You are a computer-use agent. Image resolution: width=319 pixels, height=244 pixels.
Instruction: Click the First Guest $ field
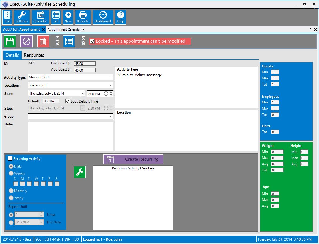(x=85, y=64)
